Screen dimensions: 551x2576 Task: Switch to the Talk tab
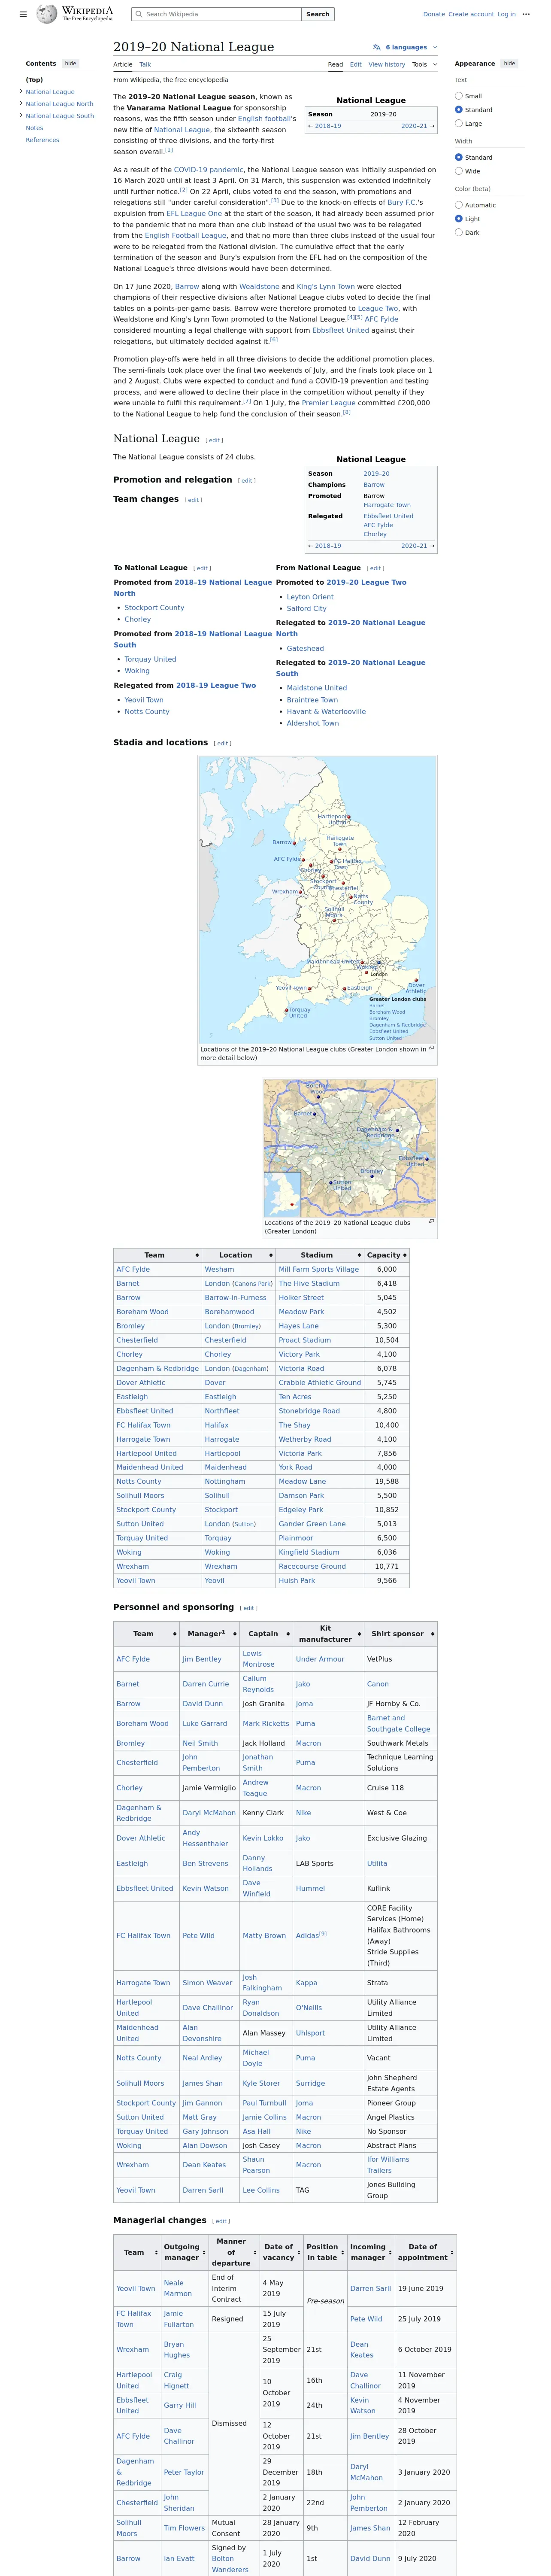[145, 64]
